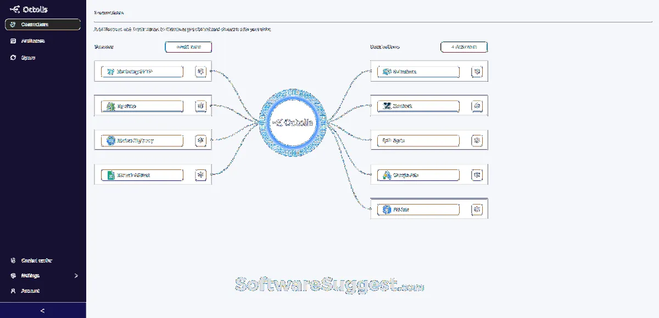
Task: Click the BigQuery source logo icon
Action: pyautogui.click(x=111, y=141)
